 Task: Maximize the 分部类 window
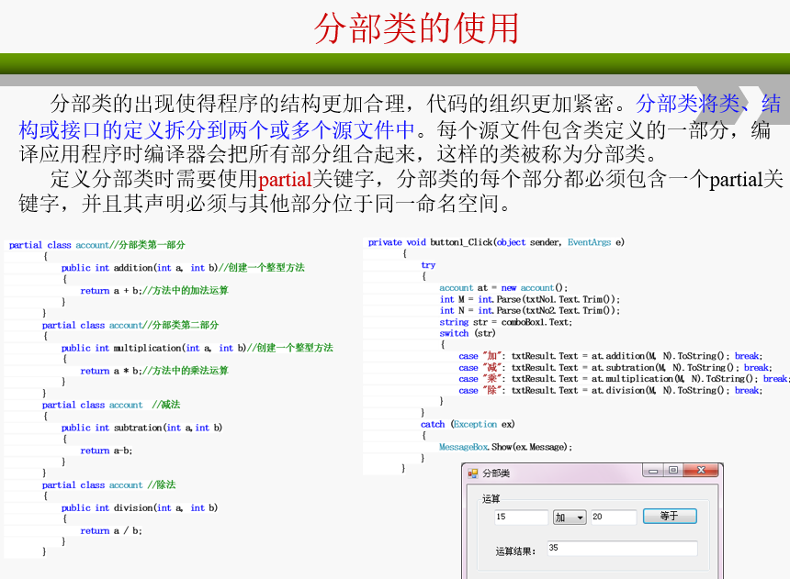click(x=672, y=470)
